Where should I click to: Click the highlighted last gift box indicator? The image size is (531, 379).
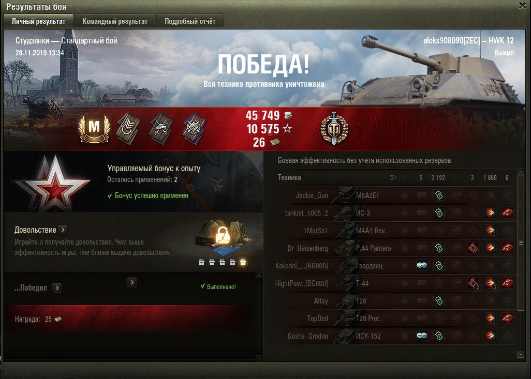[x=243, y=262]
